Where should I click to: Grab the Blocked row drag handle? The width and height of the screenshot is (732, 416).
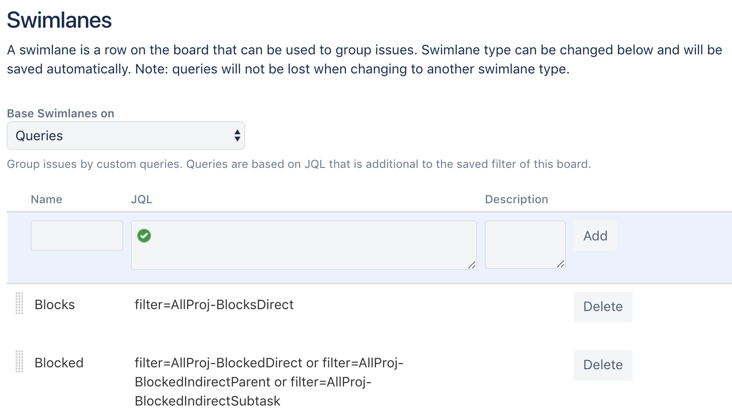pos(19,361)
